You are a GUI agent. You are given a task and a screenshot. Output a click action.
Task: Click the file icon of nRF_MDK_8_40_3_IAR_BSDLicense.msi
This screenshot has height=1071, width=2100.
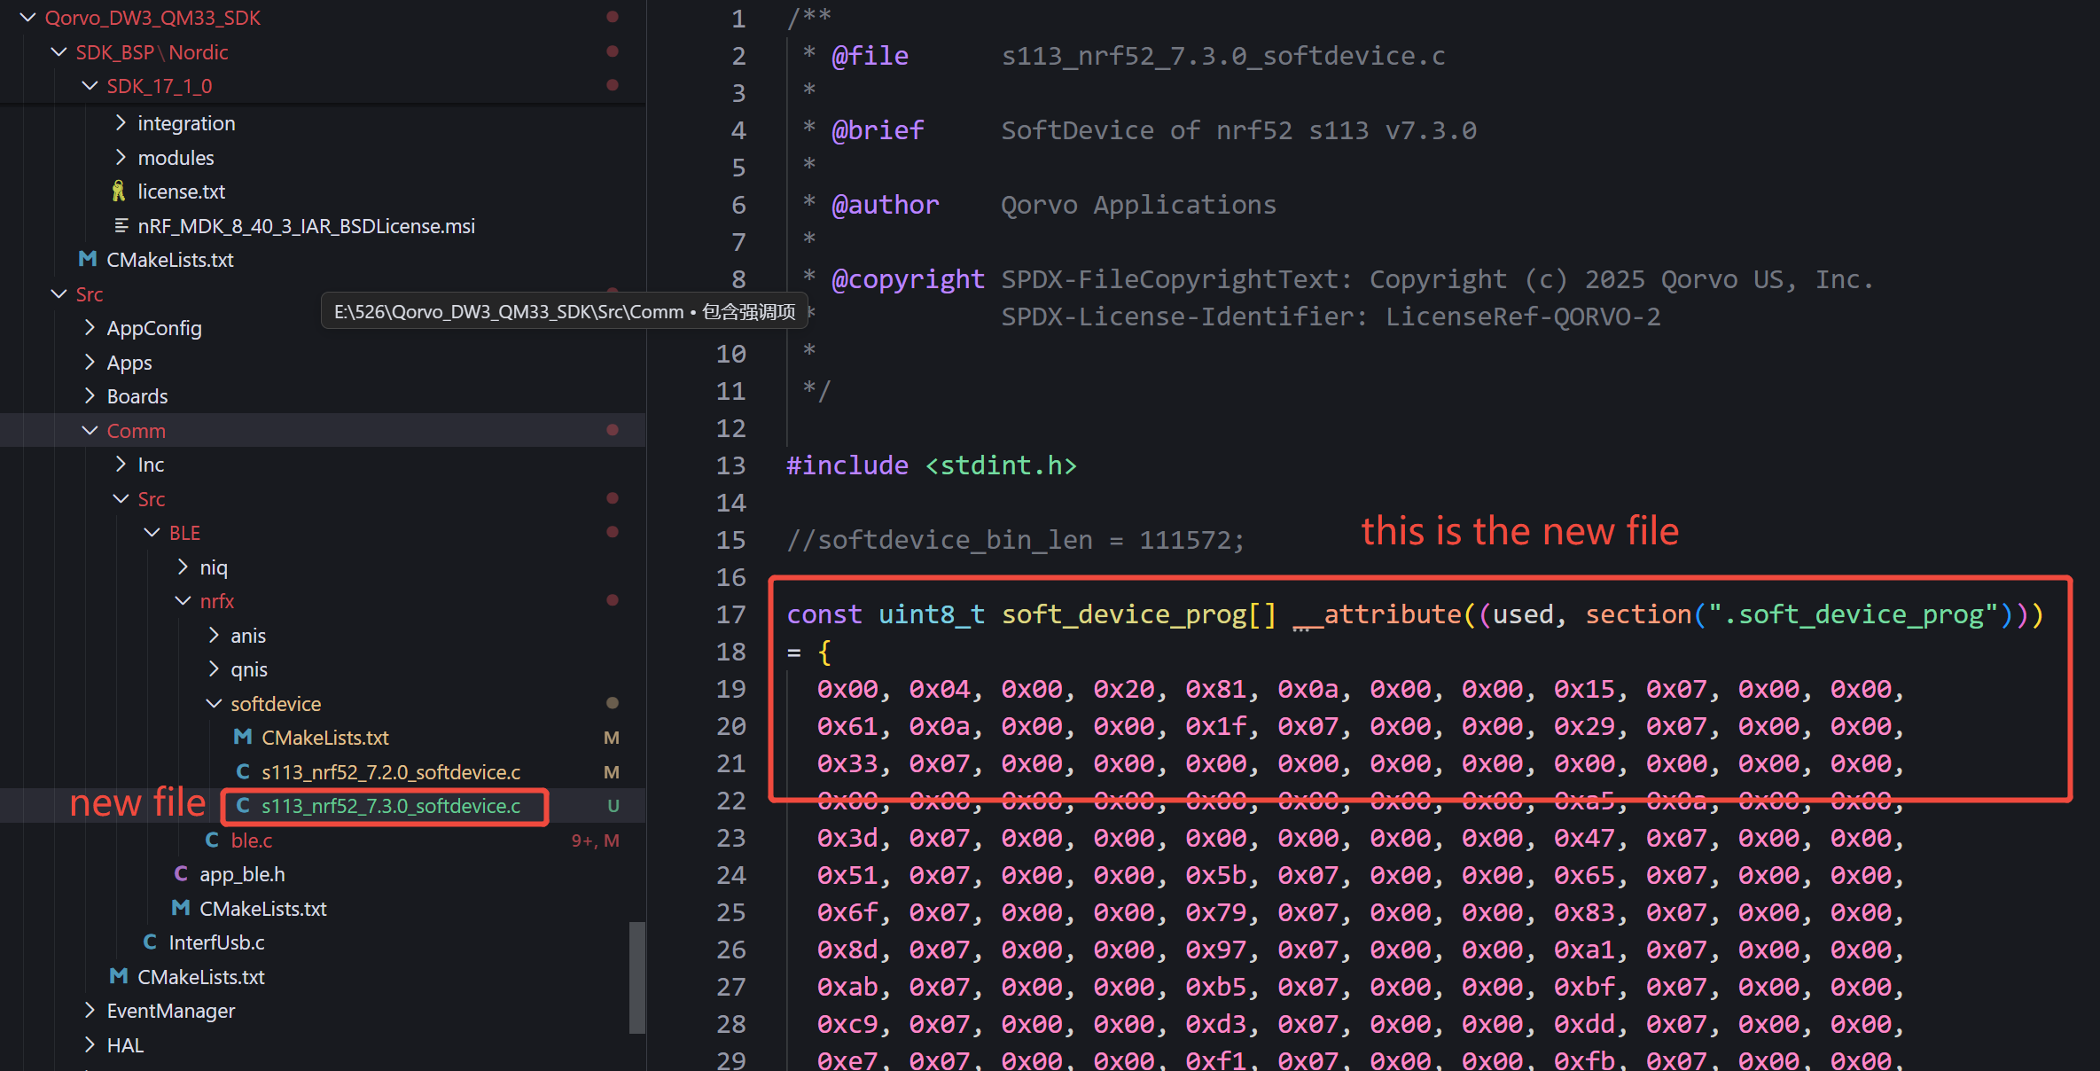coord(121,225)
